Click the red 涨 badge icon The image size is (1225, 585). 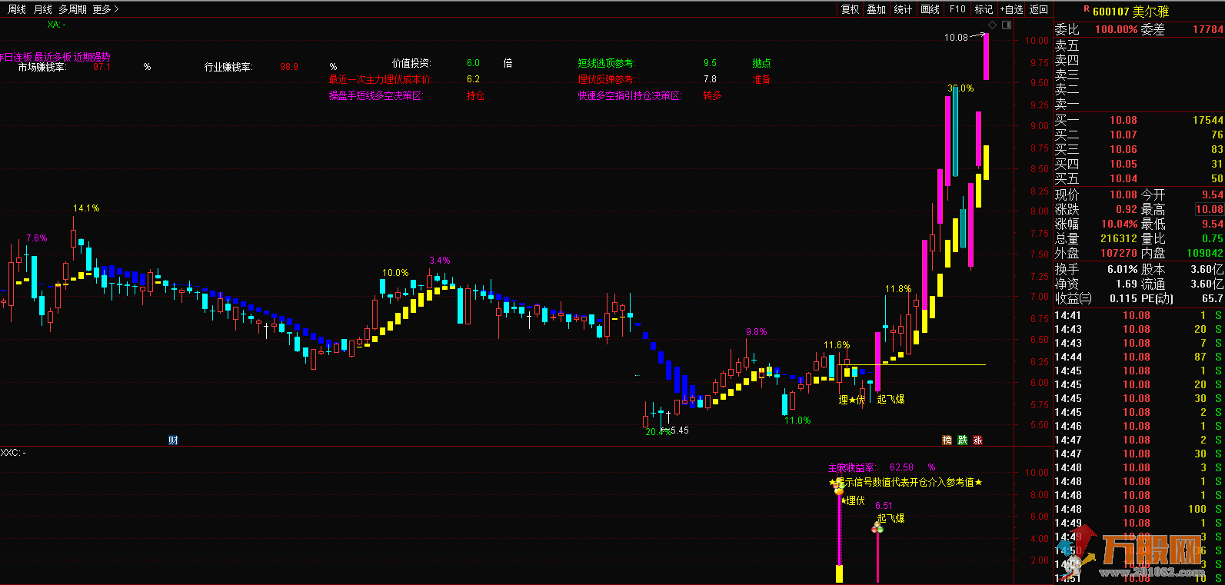click(978, 440)
